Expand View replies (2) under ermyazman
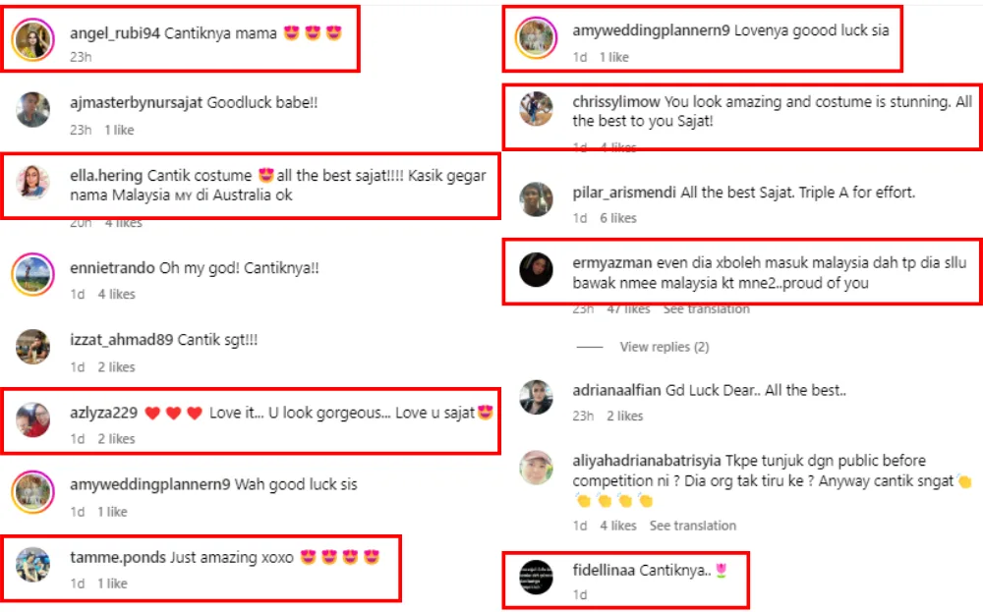Viewport: 983px width, 612px height. click(664, 347)
